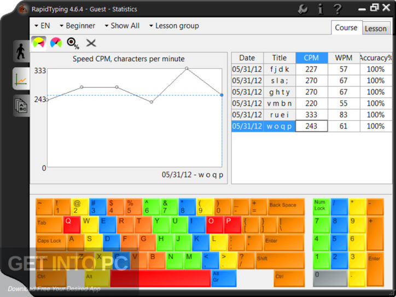This screenshot has width=396, height=297.
Task: Click the green J key
Action: click(183, 242)
